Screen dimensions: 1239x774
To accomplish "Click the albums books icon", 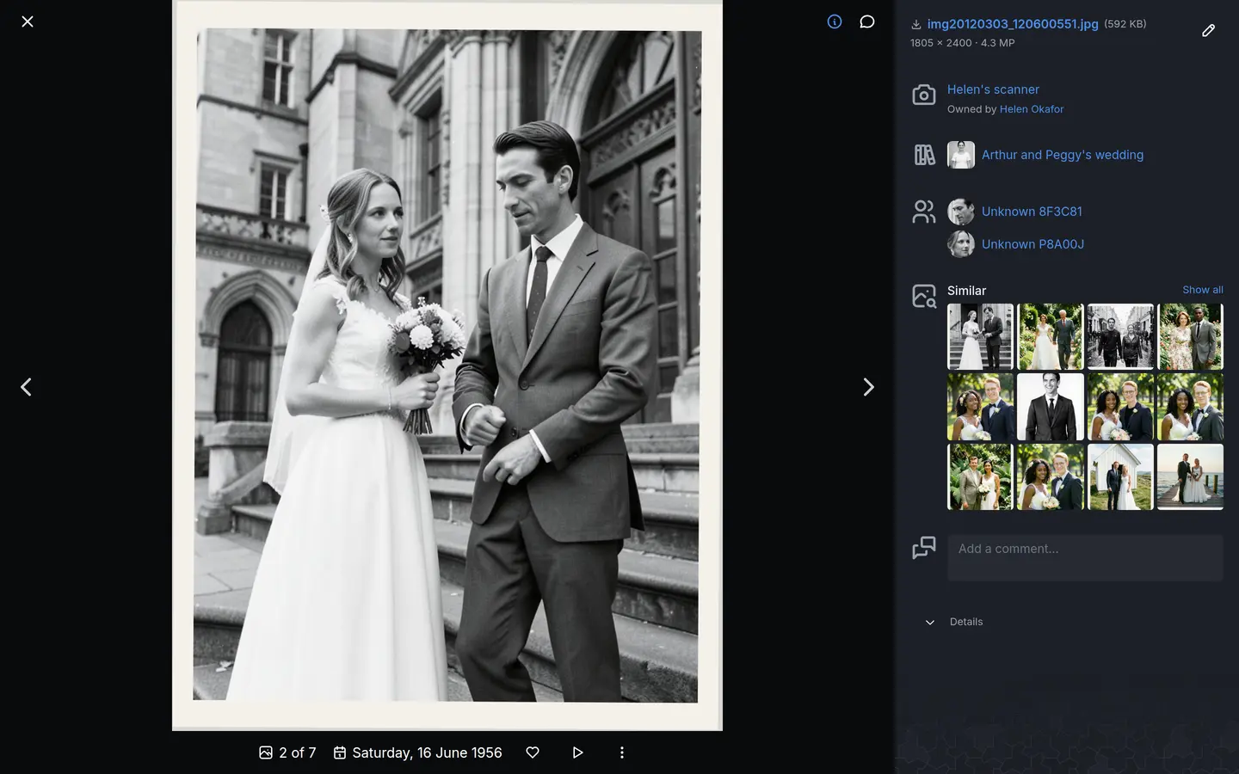I will click(x=924, y=155).
